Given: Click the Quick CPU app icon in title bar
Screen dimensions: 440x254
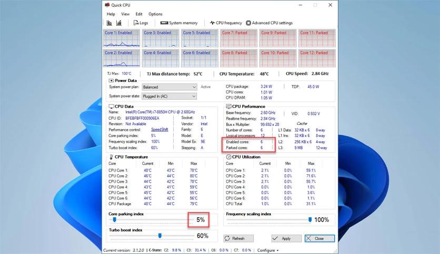Looking at the screenshot, I should click(107, 5).
